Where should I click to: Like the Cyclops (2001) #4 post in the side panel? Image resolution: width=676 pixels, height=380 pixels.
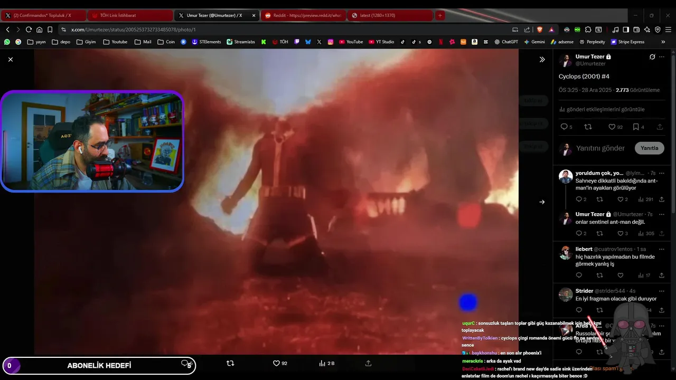click(x=612, y=127)
